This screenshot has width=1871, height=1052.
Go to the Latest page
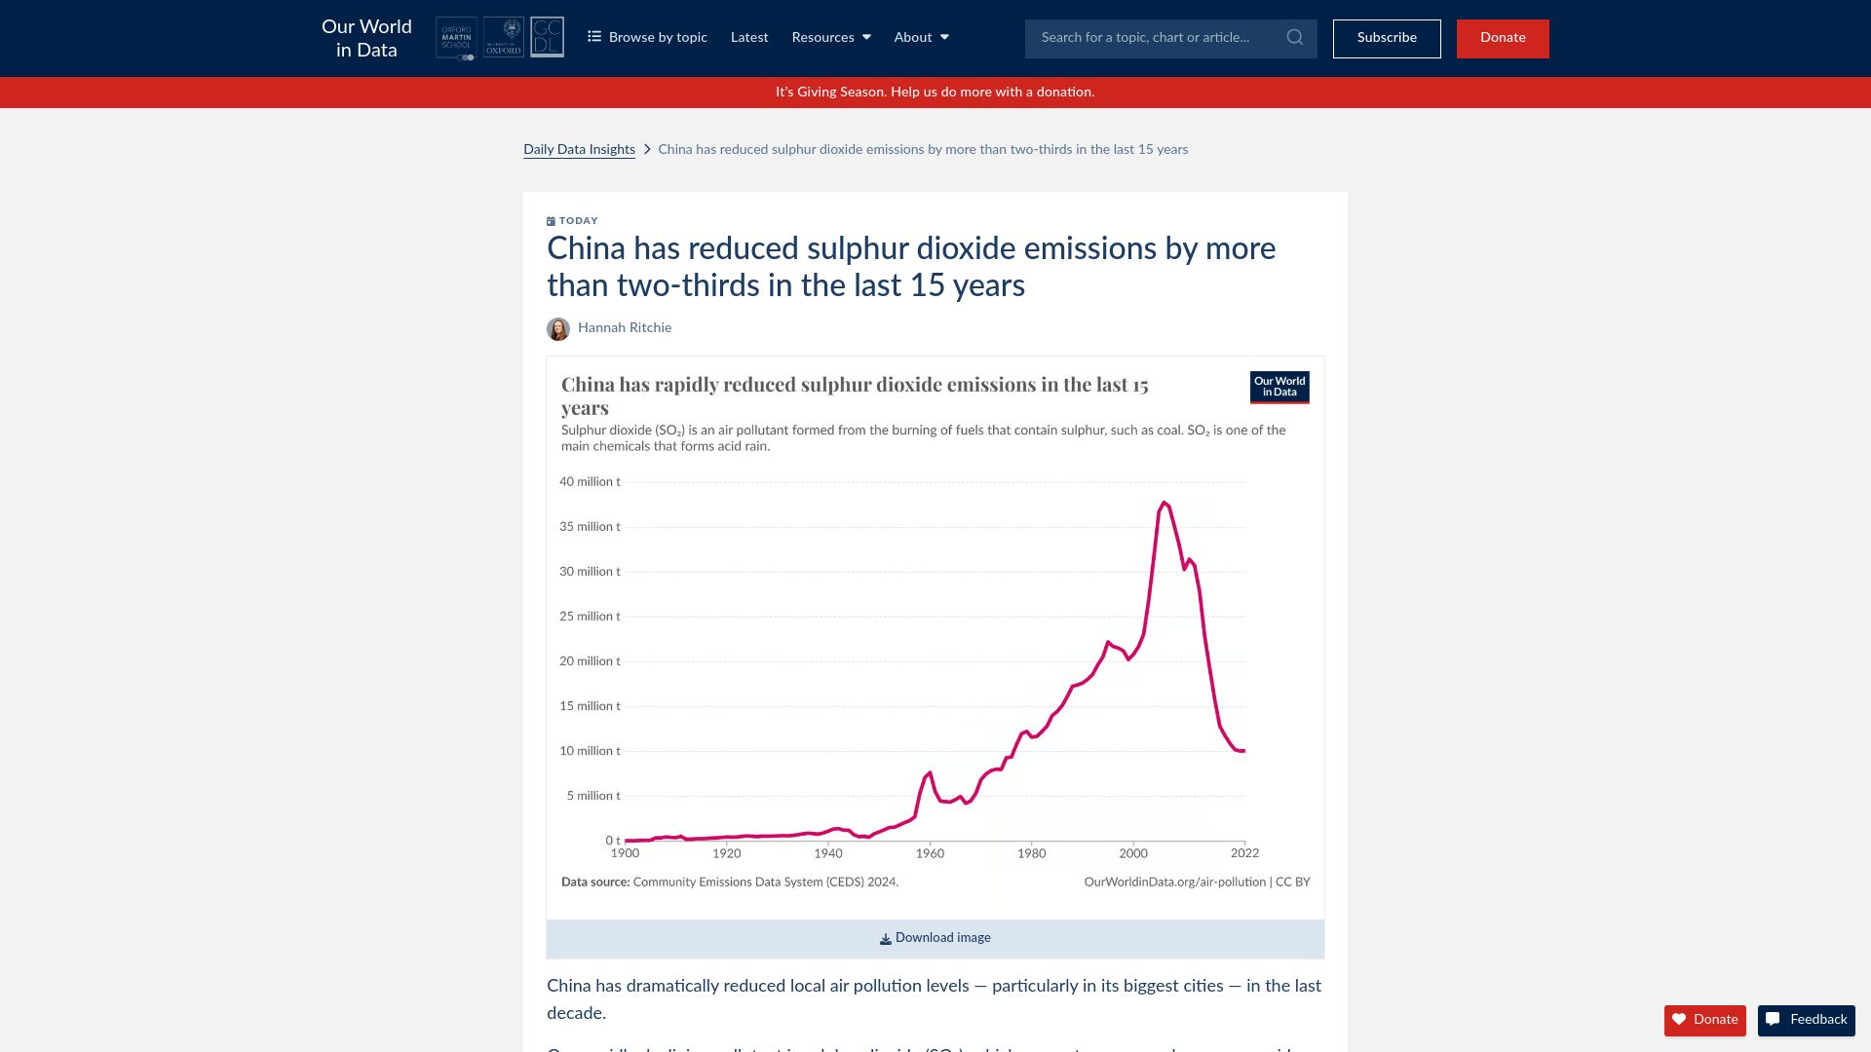(749, 37)
